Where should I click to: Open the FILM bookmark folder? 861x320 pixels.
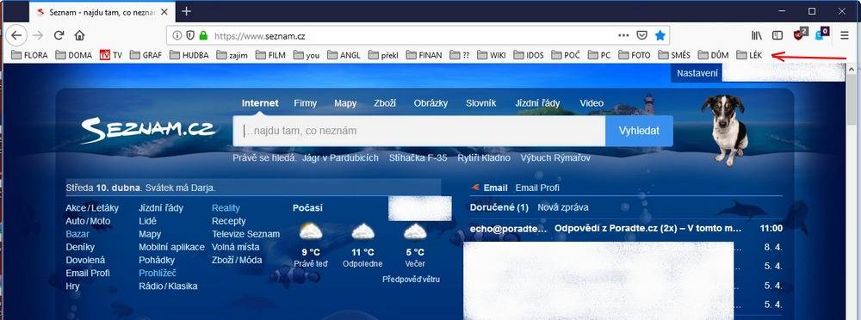(270, 55)
